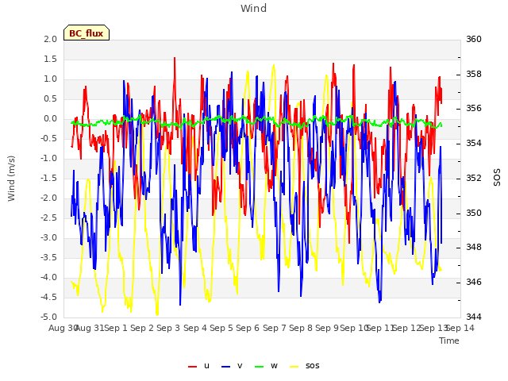Click the Sep 8 date tick
The width and height of the screenshot is (508, 381).
click(x=301, y=328)
